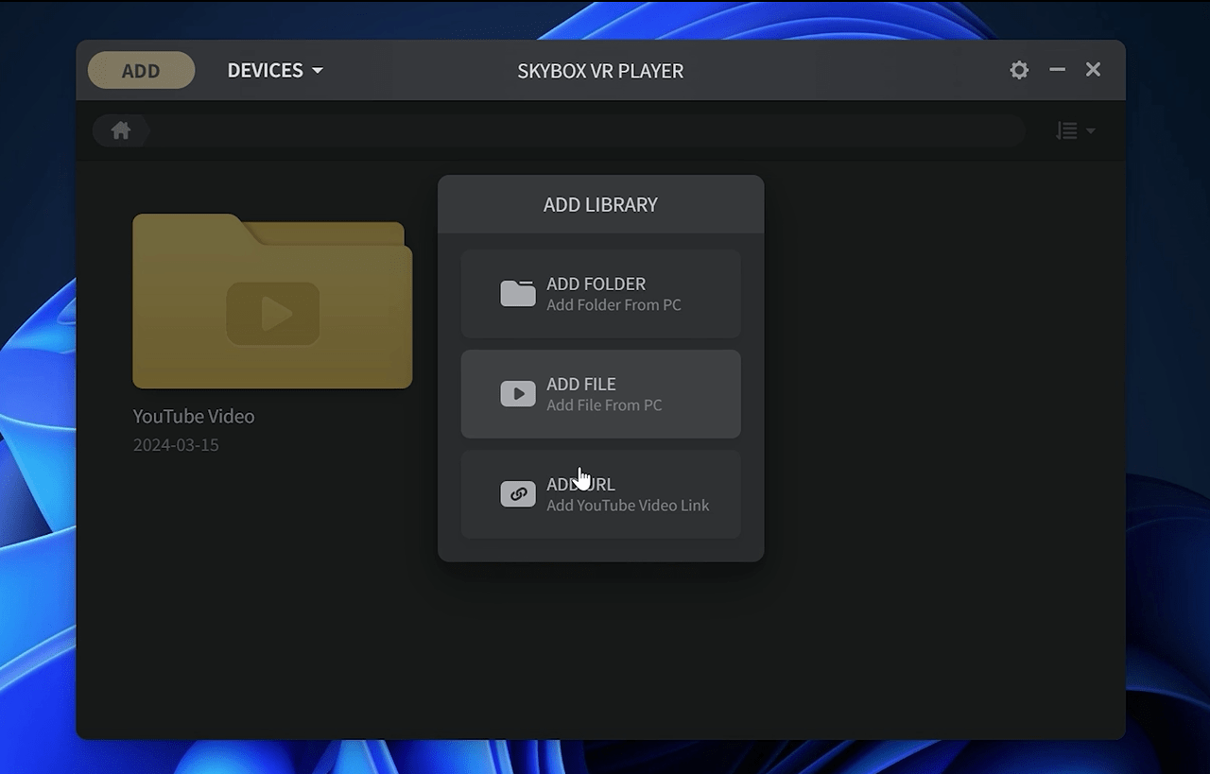Click the chain link icon beside ADD URL
This screenshot has width=1210, height=774.
(517, 494)
